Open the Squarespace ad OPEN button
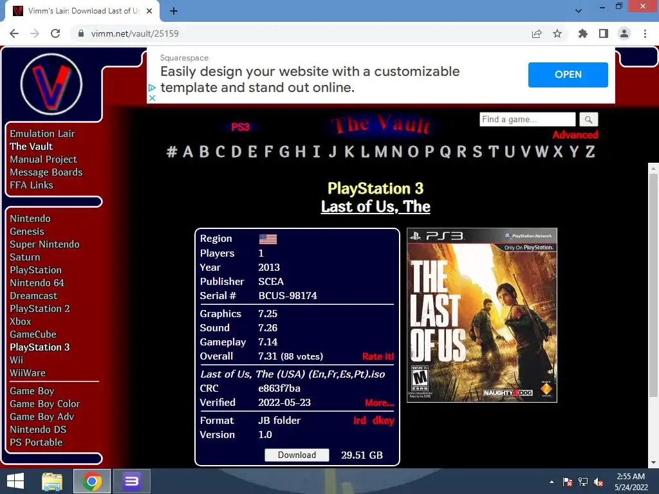The height and width of the screenshot is (494, 659). (568, 75)
